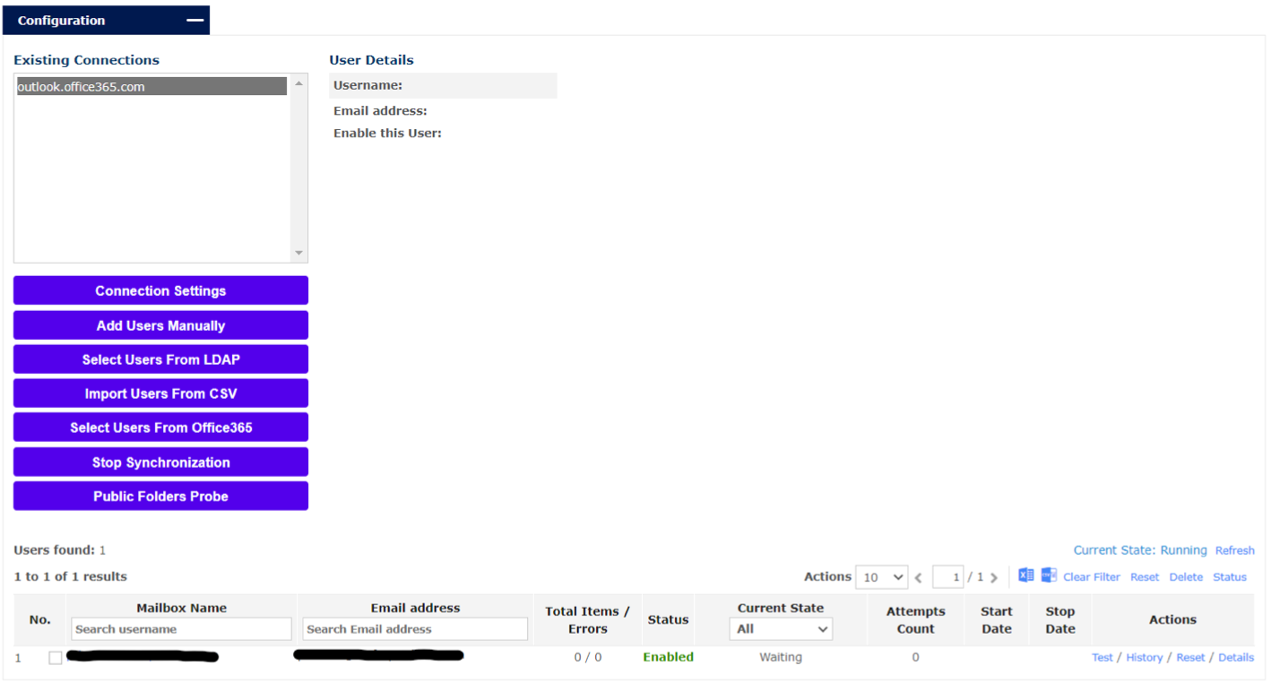Viewport: 1271px width, 683px height.
Task: Click the Search Email address field
Action: [x=414, y=629]
